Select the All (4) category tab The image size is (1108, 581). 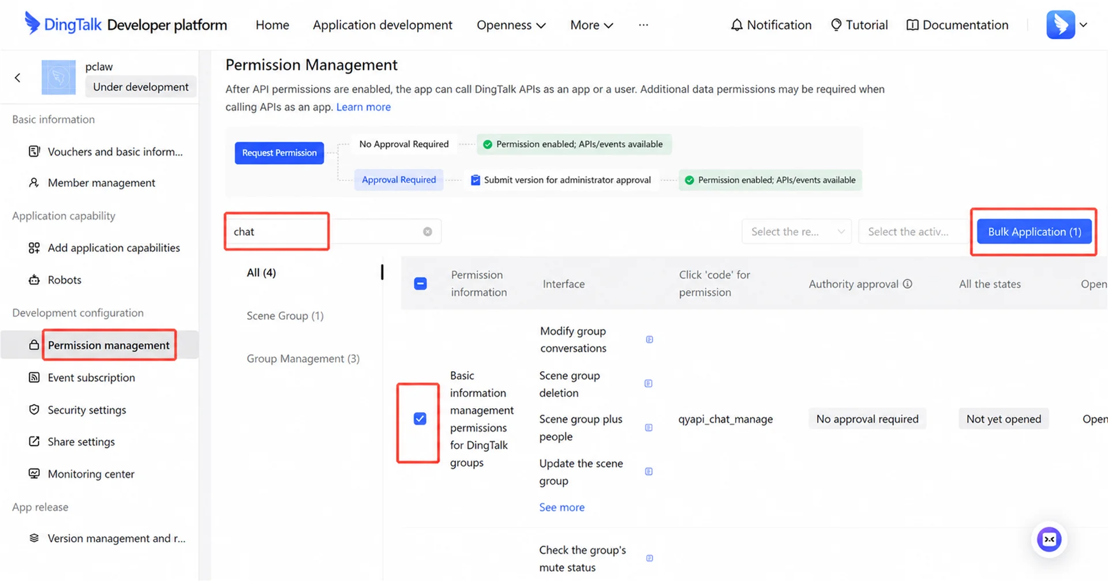(x=261, y=273)
